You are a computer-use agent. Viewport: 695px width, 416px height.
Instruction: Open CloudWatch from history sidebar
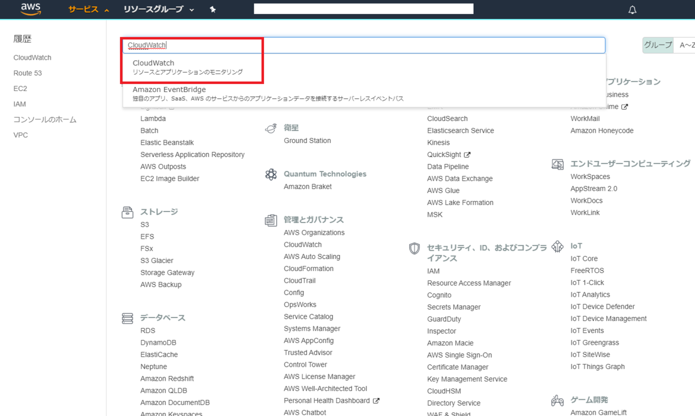pyautogui.click(x=32, y=58)
